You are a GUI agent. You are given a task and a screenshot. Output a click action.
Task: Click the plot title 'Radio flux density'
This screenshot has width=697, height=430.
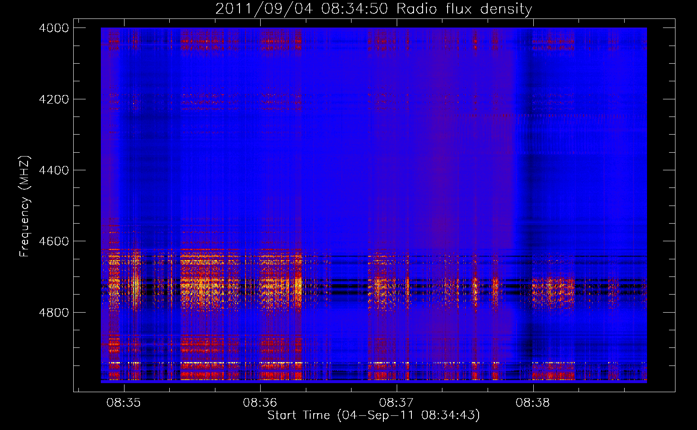374,9
